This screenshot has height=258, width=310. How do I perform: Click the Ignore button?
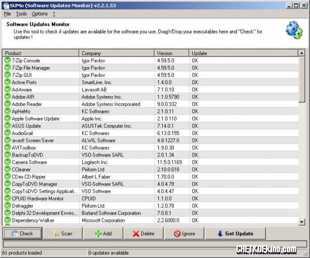point(184,233)
